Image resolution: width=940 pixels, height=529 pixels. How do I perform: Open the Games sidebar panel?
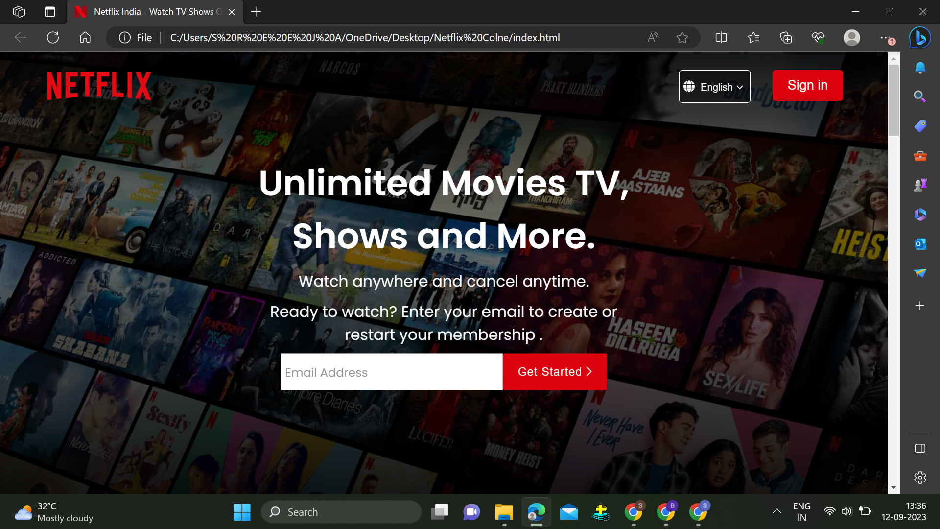pos(919,185)
